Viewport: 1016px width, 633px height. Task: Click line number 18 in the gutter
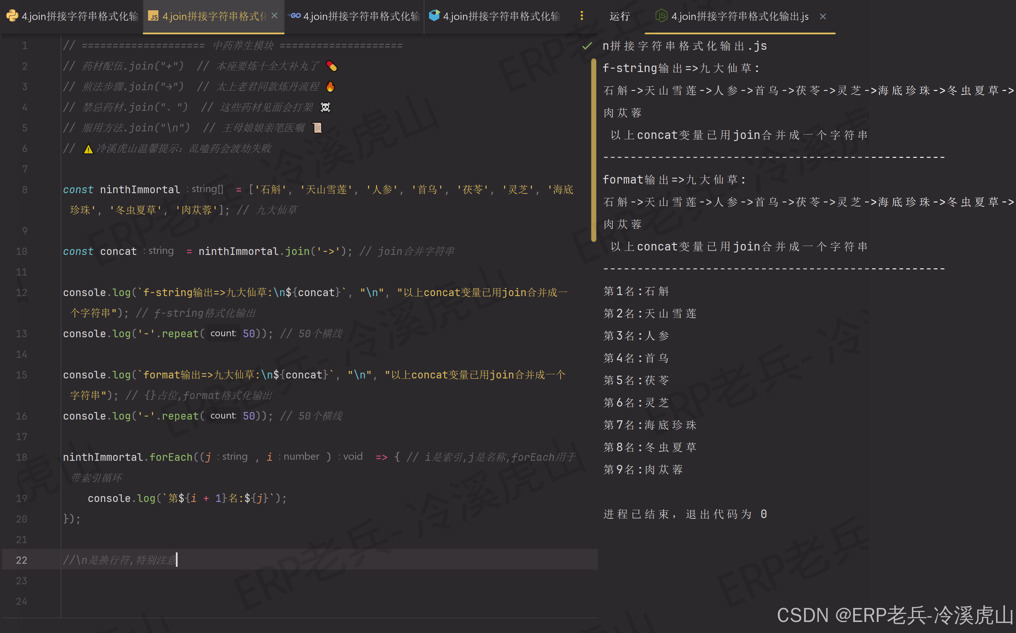(x=21, y=457)
